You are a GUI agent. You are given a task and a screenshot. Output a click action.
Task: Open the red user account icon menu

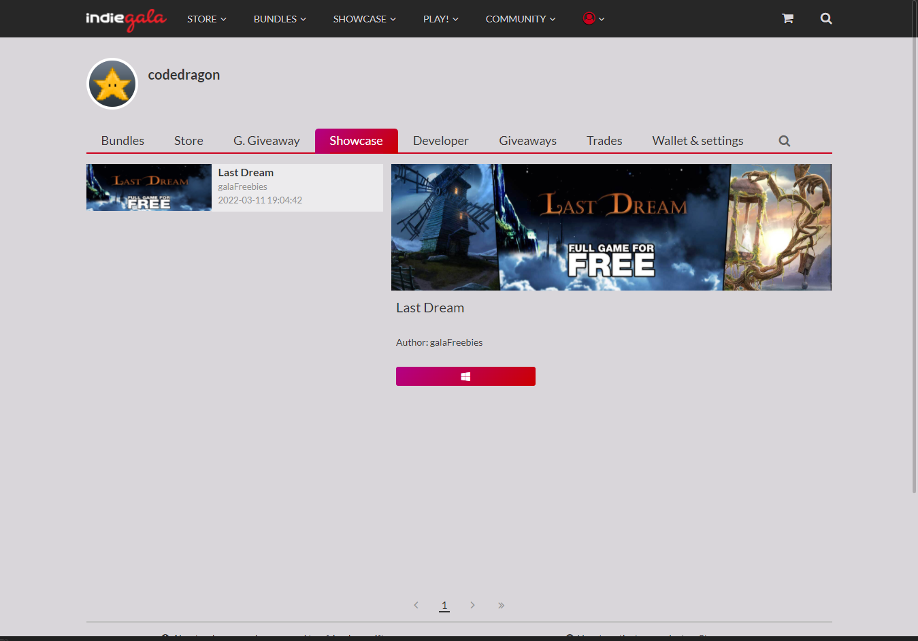[x=593, y=18]
